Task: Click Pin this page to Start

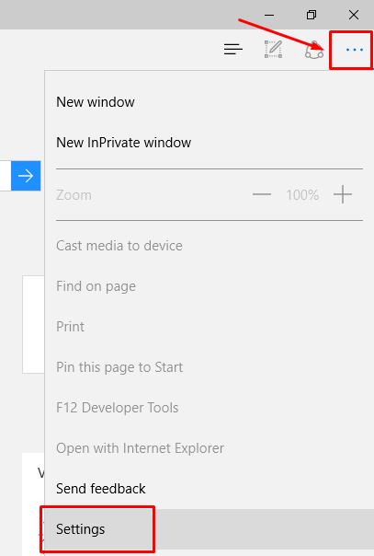Action: point(119,367)
